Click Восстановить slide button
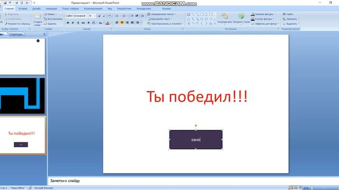 (x=53, y=19)
